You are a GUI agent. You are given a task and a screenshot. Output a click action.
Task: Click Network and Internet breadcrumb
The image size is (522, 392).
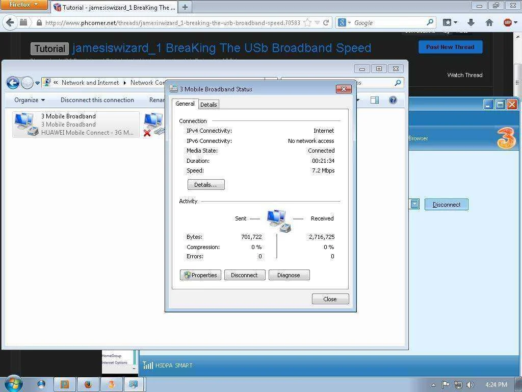90,83
